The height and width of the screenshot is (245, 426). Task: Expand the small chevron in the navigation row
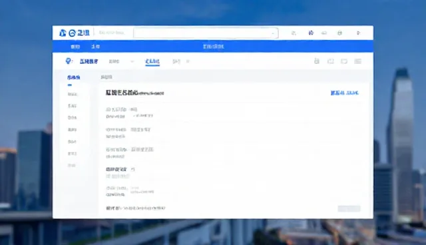132,62
